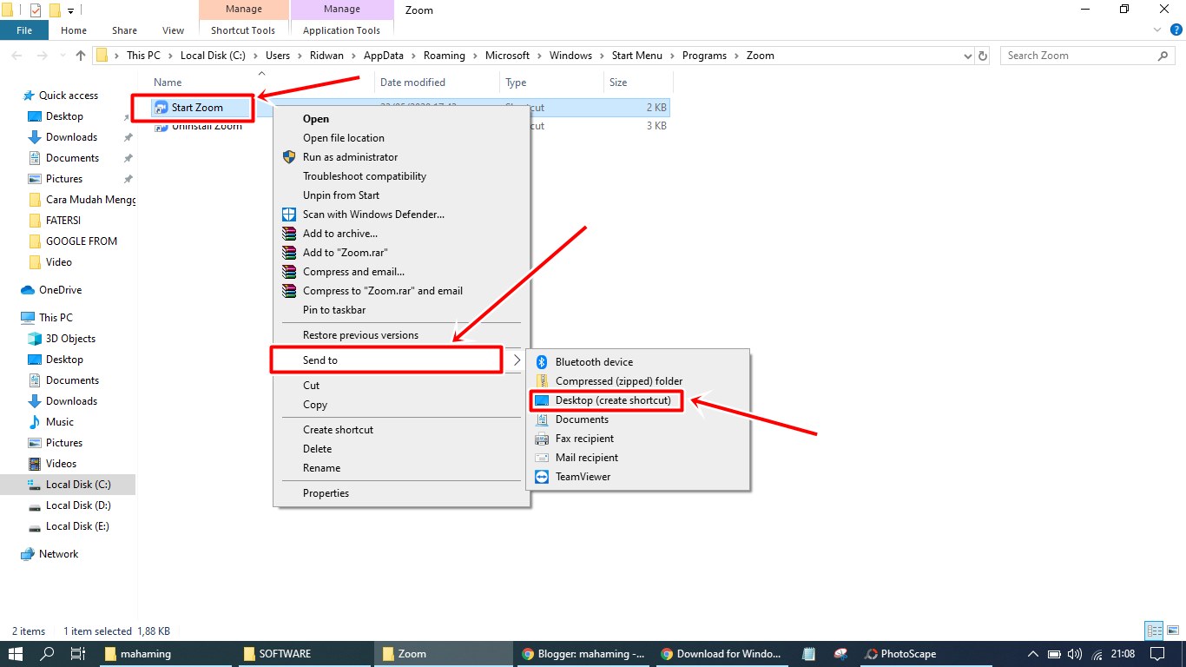Choose Pin to taskbar
1186x667 pixels.
[x=334, y=310]
